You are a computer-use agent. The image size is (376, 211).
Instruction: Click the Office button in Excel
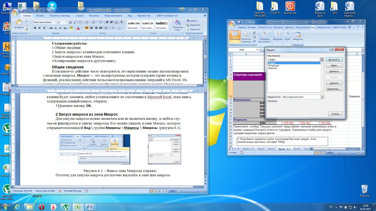(232, 24)
